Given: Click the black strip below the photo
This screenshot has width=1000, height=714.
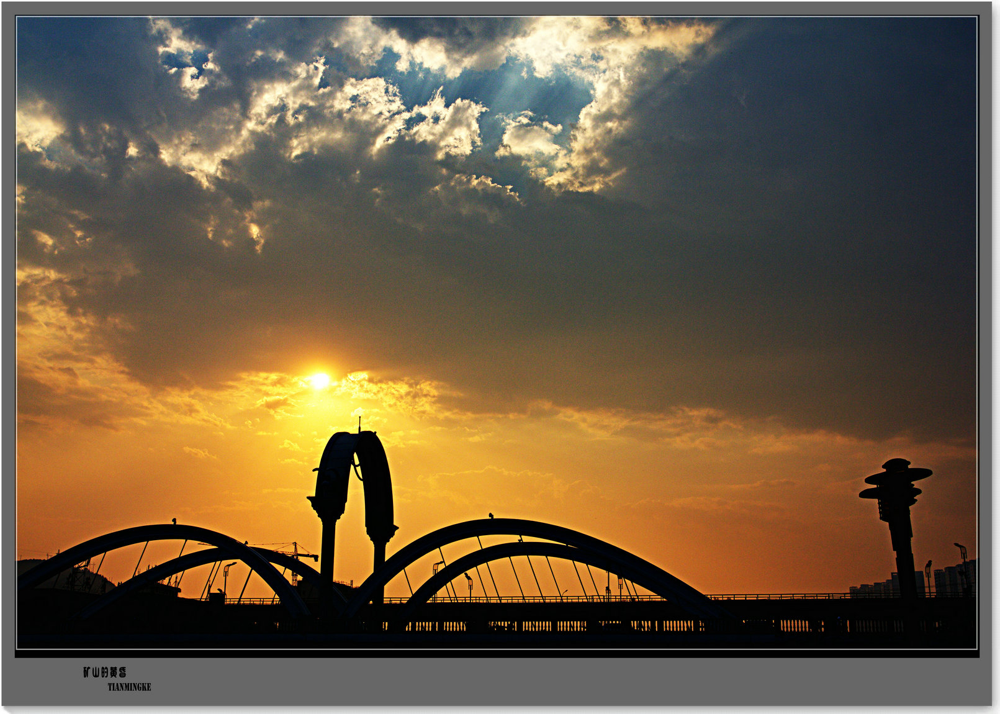Looking at the screenshot, I should (497, 653).
